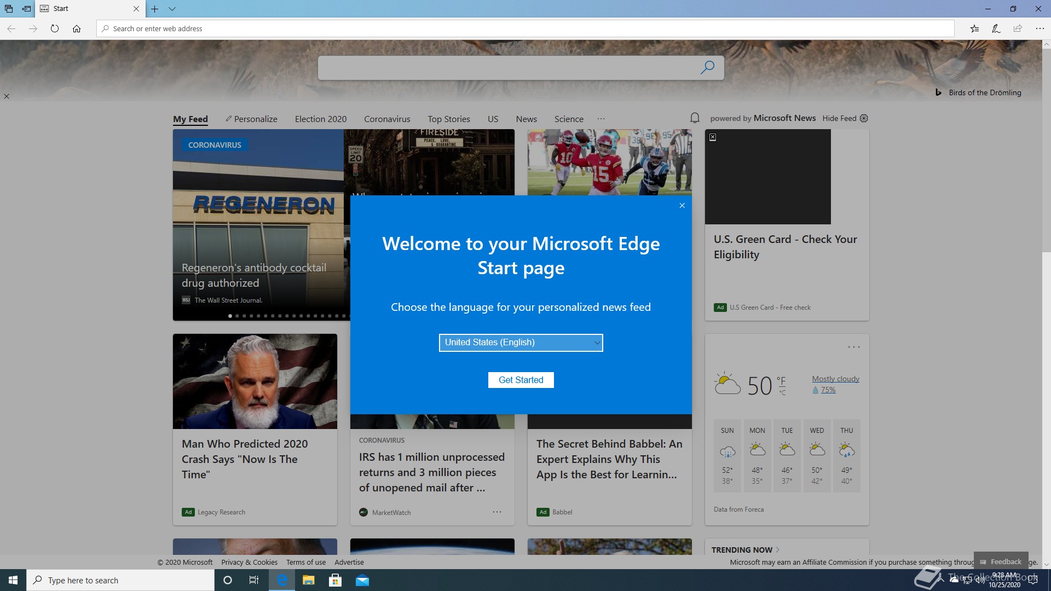Dismiss banner with small X at left
Image resolution: width=1051 pixels, height=591 pixels.
click(x=7, y=96)
